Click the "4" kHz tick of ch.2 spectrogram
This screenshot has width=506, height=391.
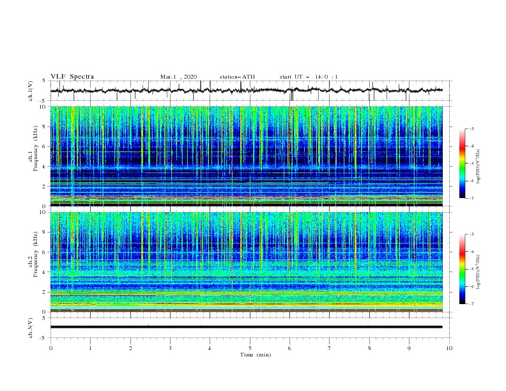tap(45, 272)
